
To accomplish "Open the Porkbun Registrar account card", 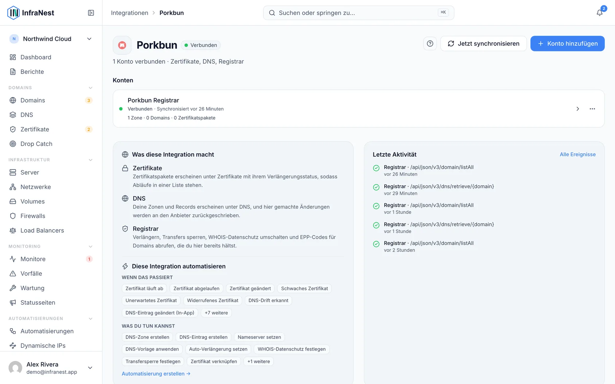I will (x=359, y=109).
